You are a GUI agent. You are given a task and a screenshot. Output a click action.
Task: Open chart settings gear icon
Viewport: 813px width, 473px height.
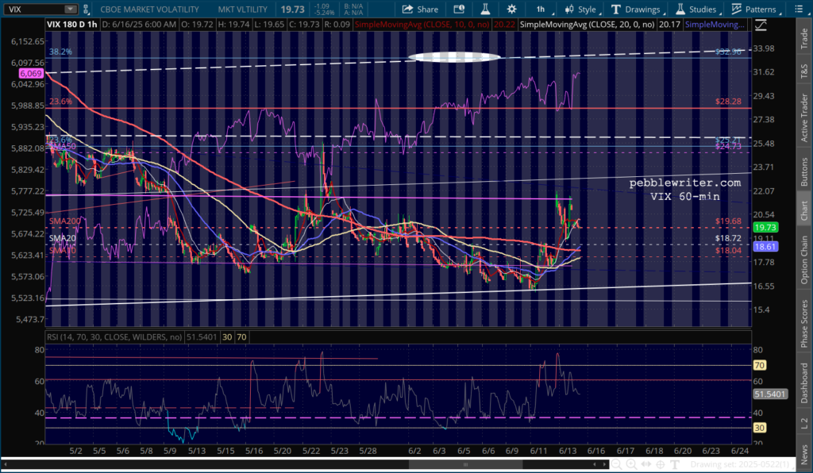pos(511,10)
